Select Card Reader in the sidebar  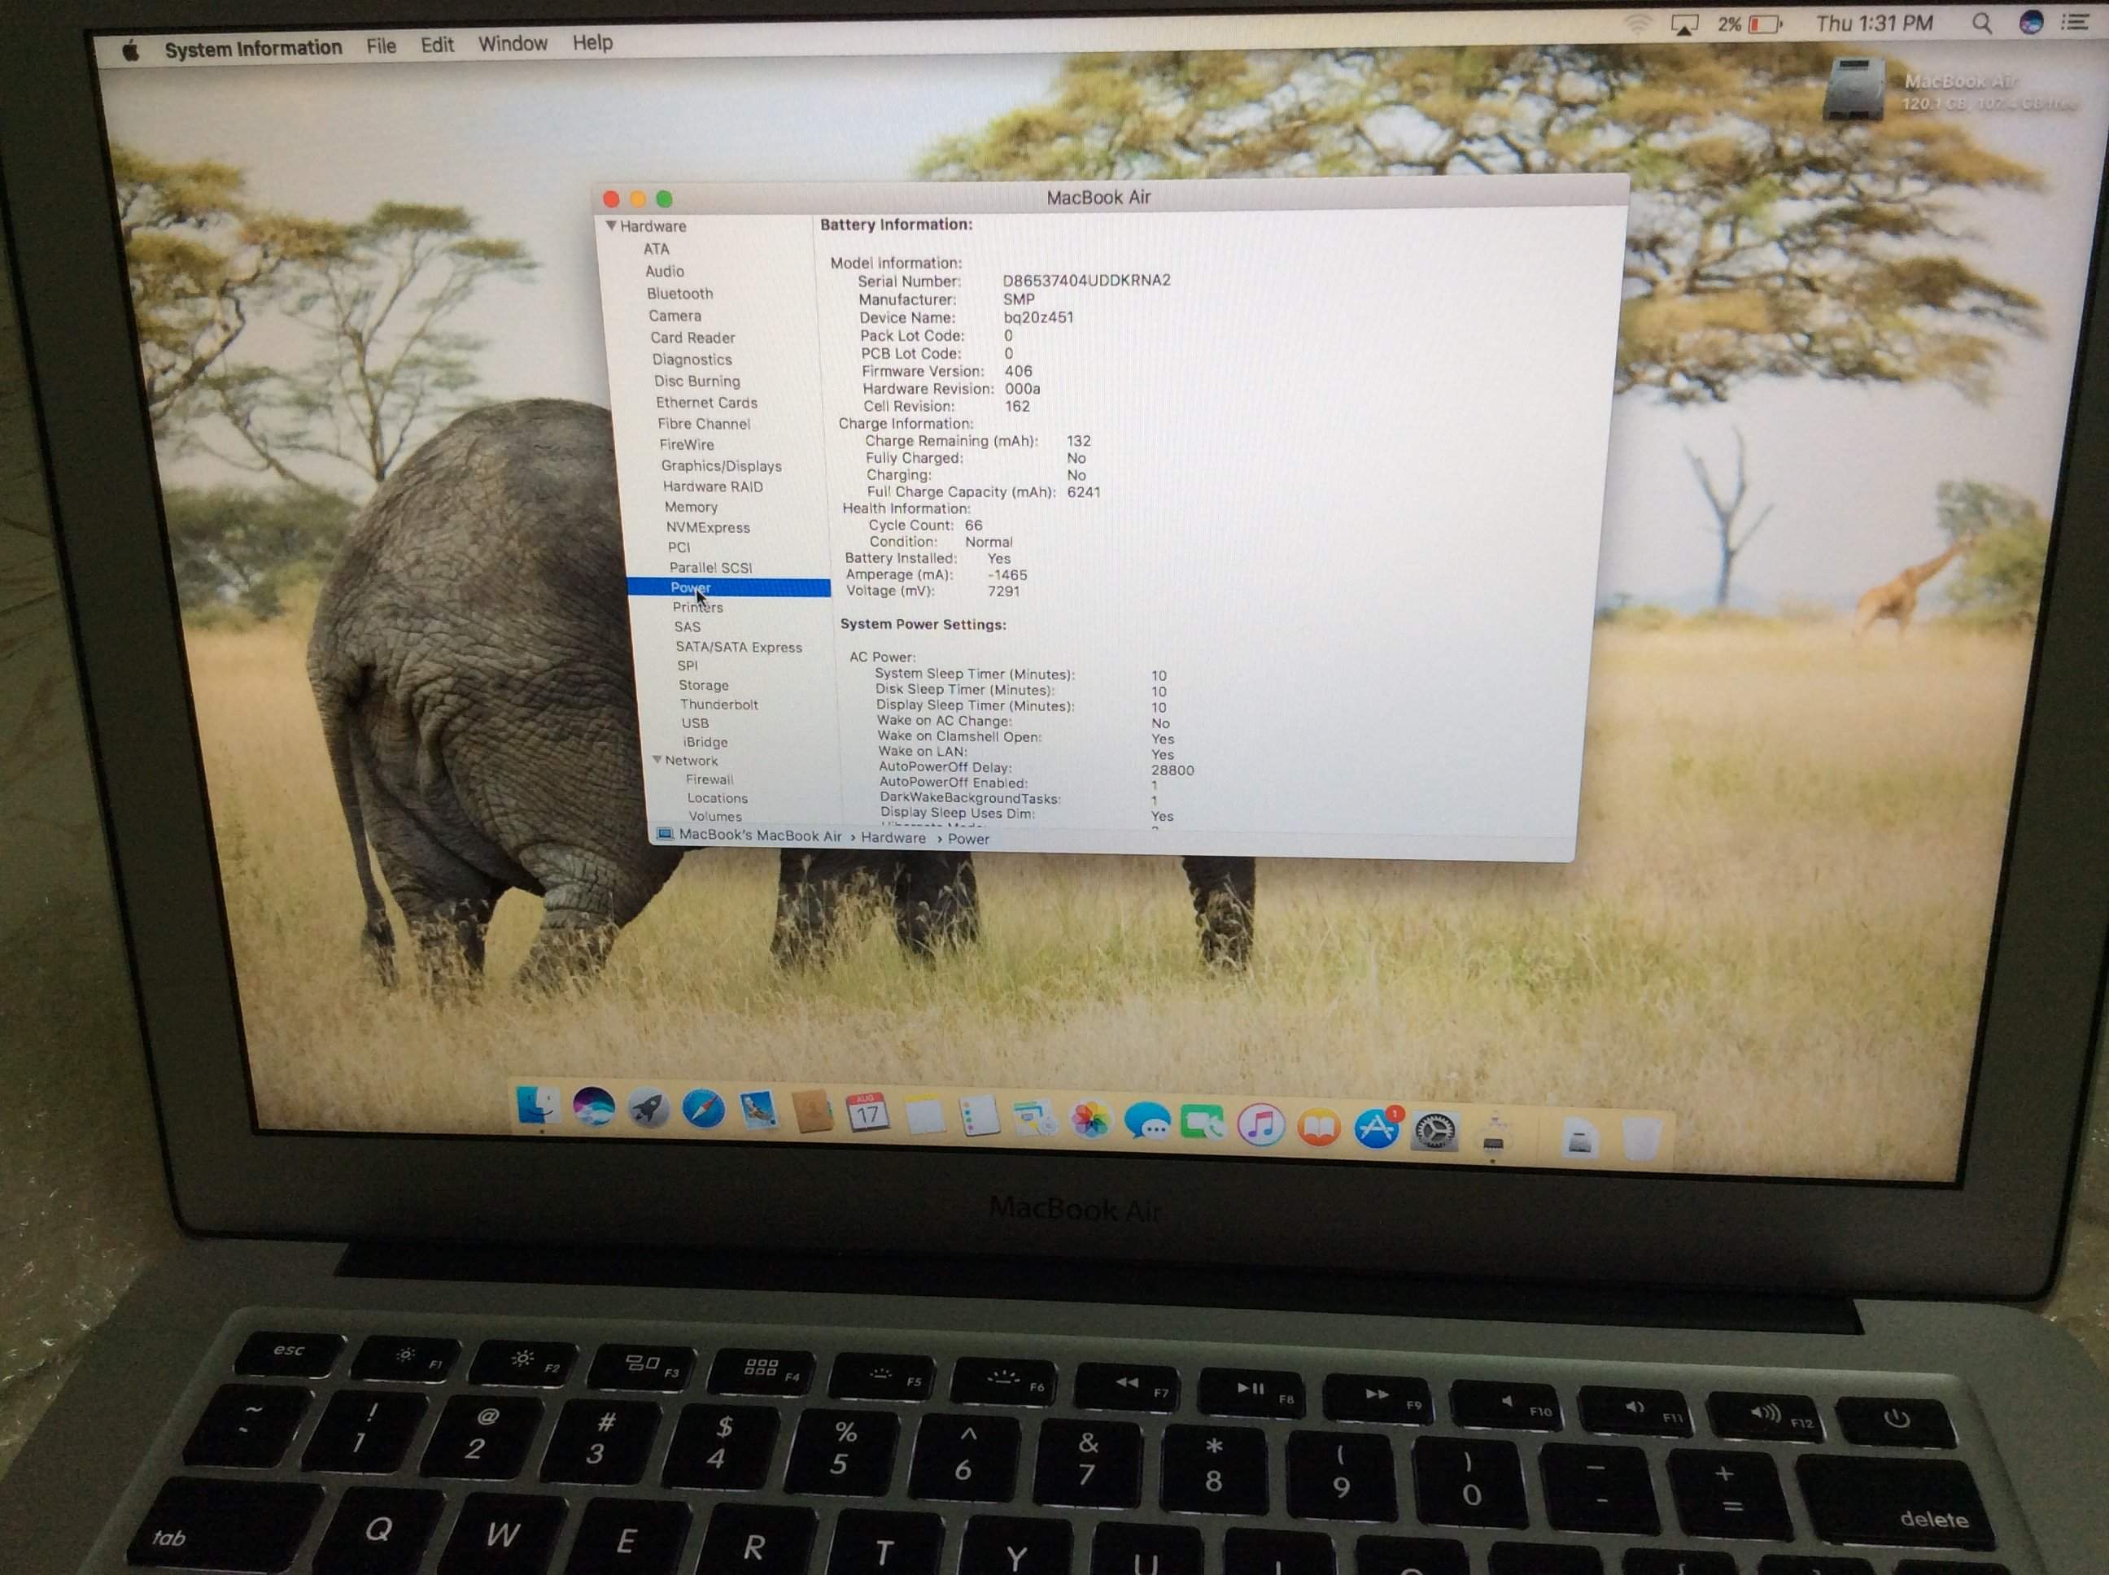click(692, 338)
